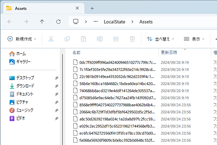217x145 pixels.
Task: Select file e029c2ec2952df15c652319621744568efb3...
Action: tap(117, 126)
